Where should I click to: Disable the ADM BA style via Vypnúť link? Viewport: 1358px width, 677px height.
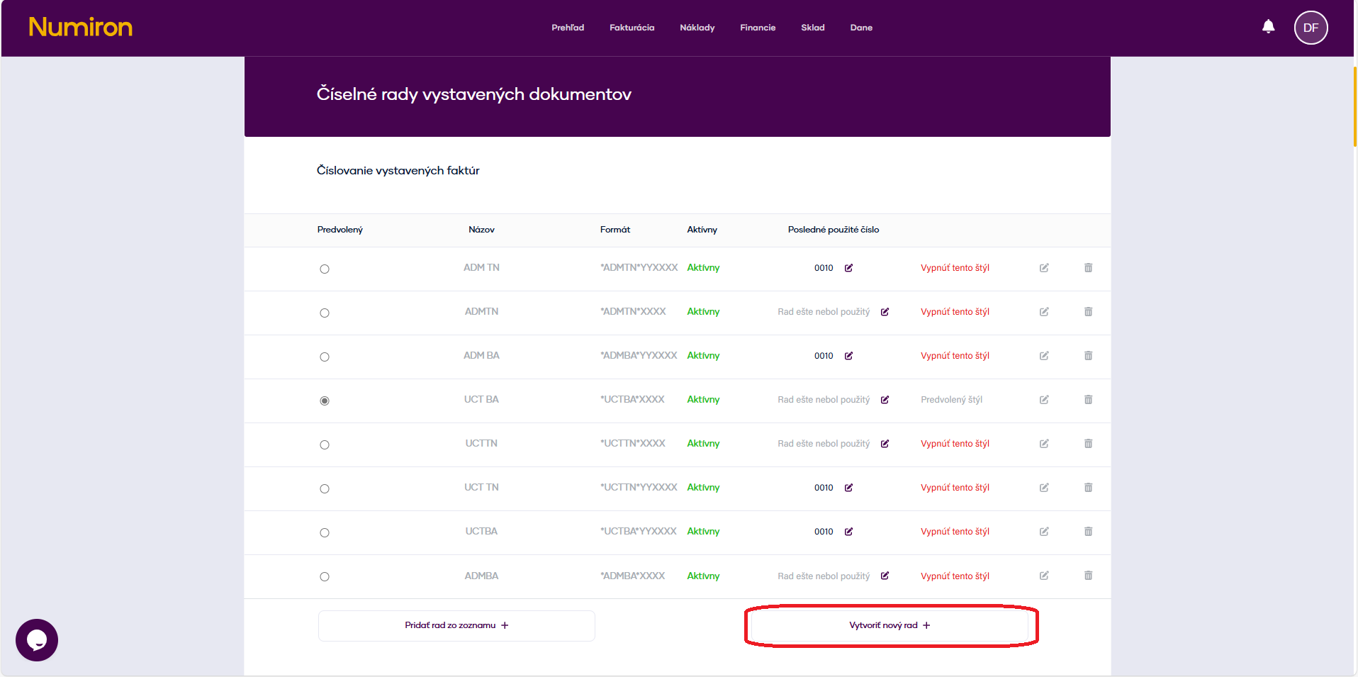955,356
